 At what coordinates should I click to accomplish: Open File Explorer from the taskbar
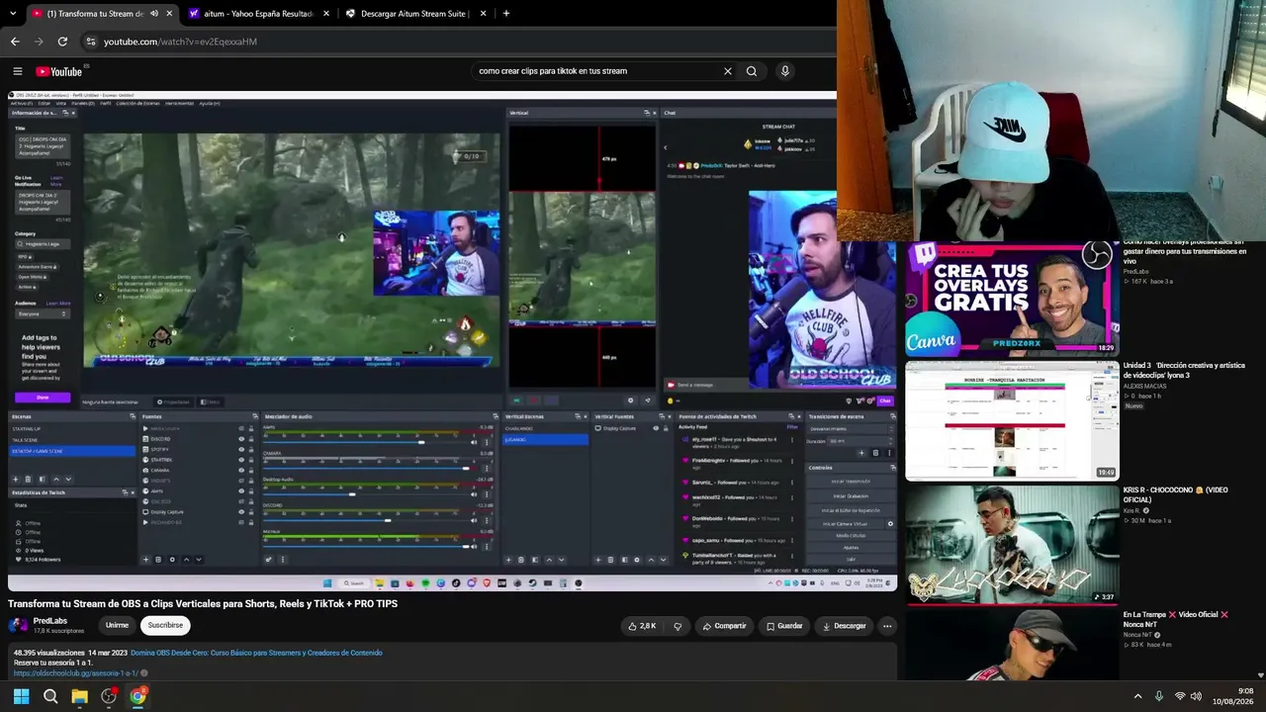tap(79, 696)
